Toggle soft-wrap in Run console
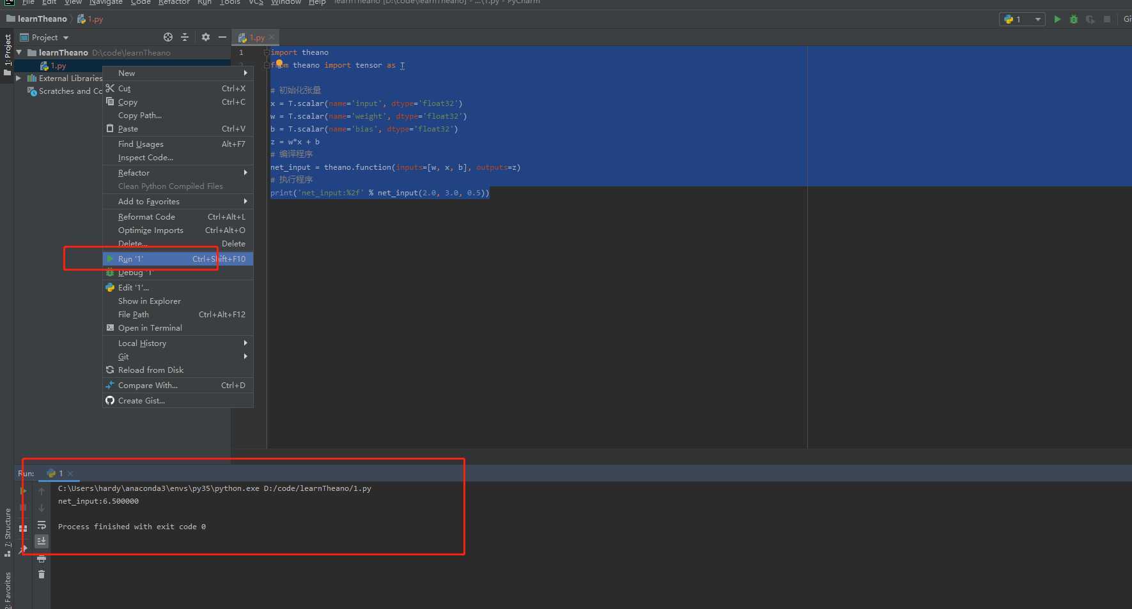The width and height of the screenshot is (1132, 609). click(42, 525)
